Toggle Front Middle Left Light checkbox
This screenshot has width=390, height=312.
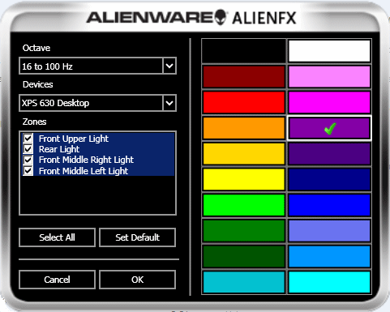coord(28,170)
